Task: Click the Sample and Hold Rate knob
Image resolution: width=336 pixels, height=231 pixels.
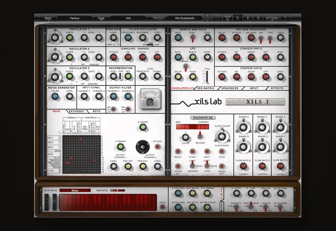Action: tap(178, 38)
